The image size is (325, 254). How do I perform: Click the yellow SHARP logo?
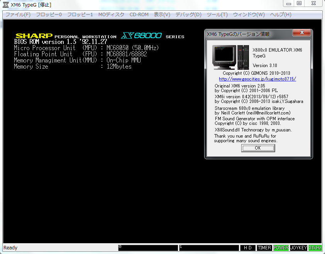point(34,36)
